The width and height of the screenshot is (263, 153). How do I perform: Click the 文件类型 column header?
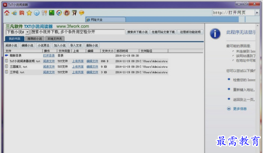point(64,51)
